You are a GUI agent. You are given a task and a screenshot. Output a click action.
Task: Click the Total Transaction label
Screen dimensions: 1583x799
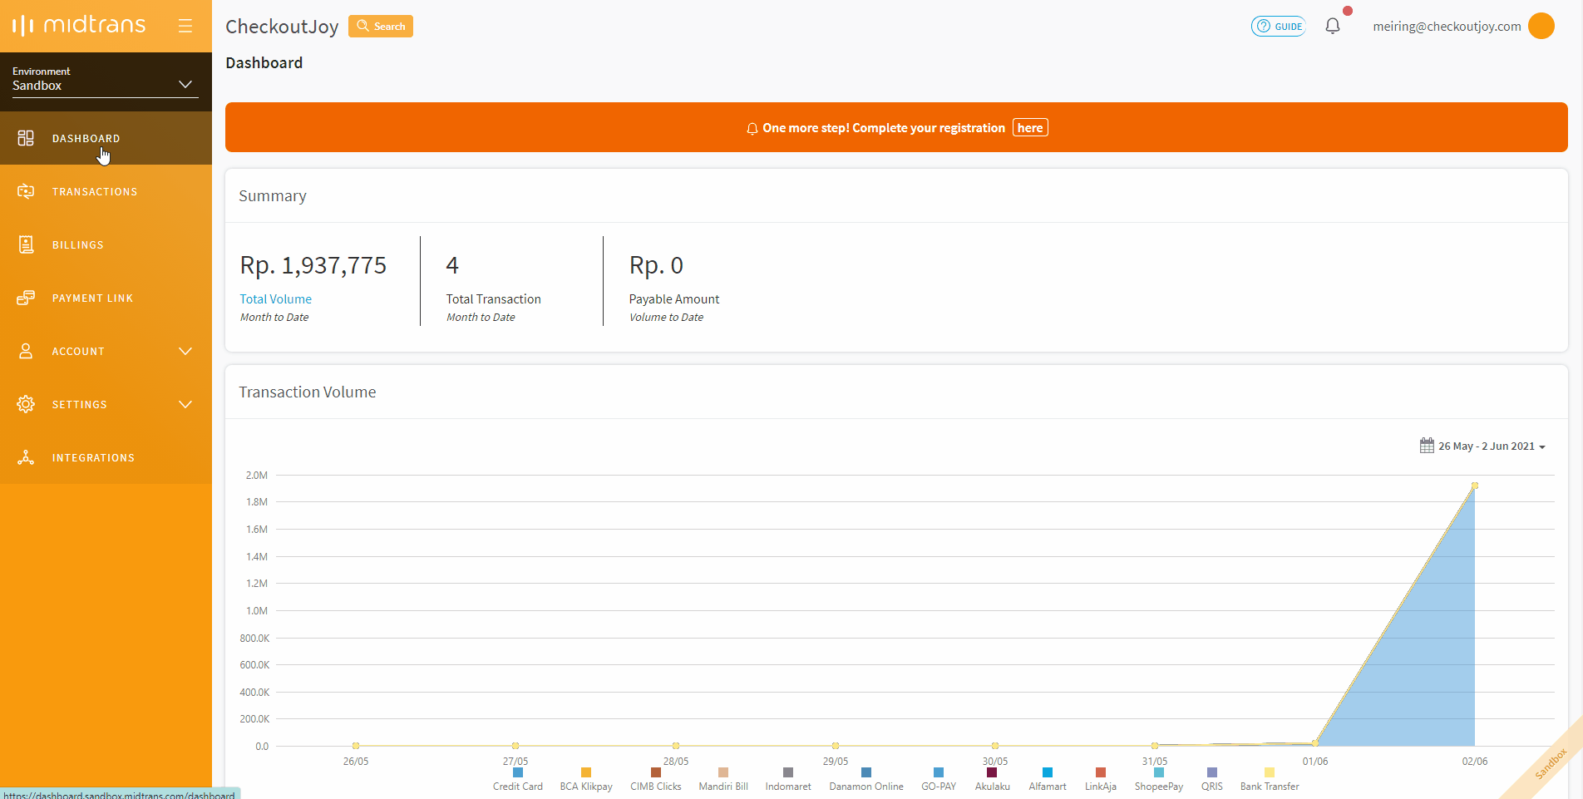(x=494, y=298)
